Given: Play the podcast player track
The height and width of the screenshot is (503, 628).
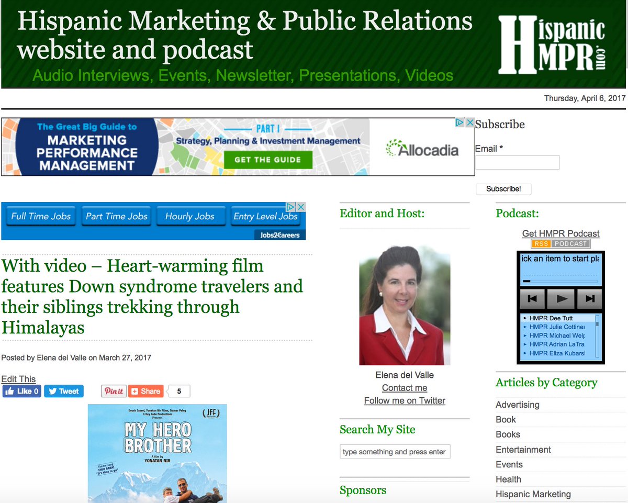Looking at the screenshot, I should click(561, 299).
